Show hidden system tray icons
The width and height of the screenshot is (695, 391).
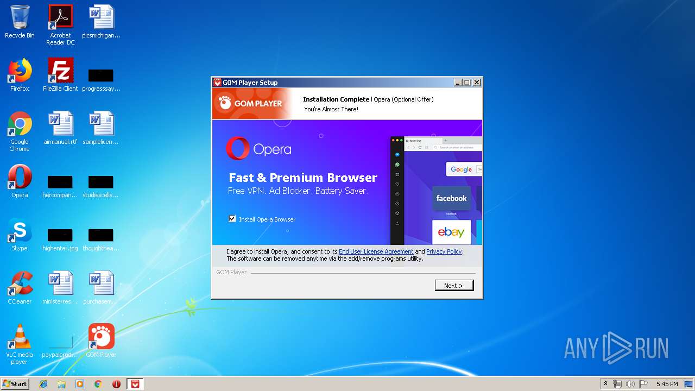coord(605,384)
